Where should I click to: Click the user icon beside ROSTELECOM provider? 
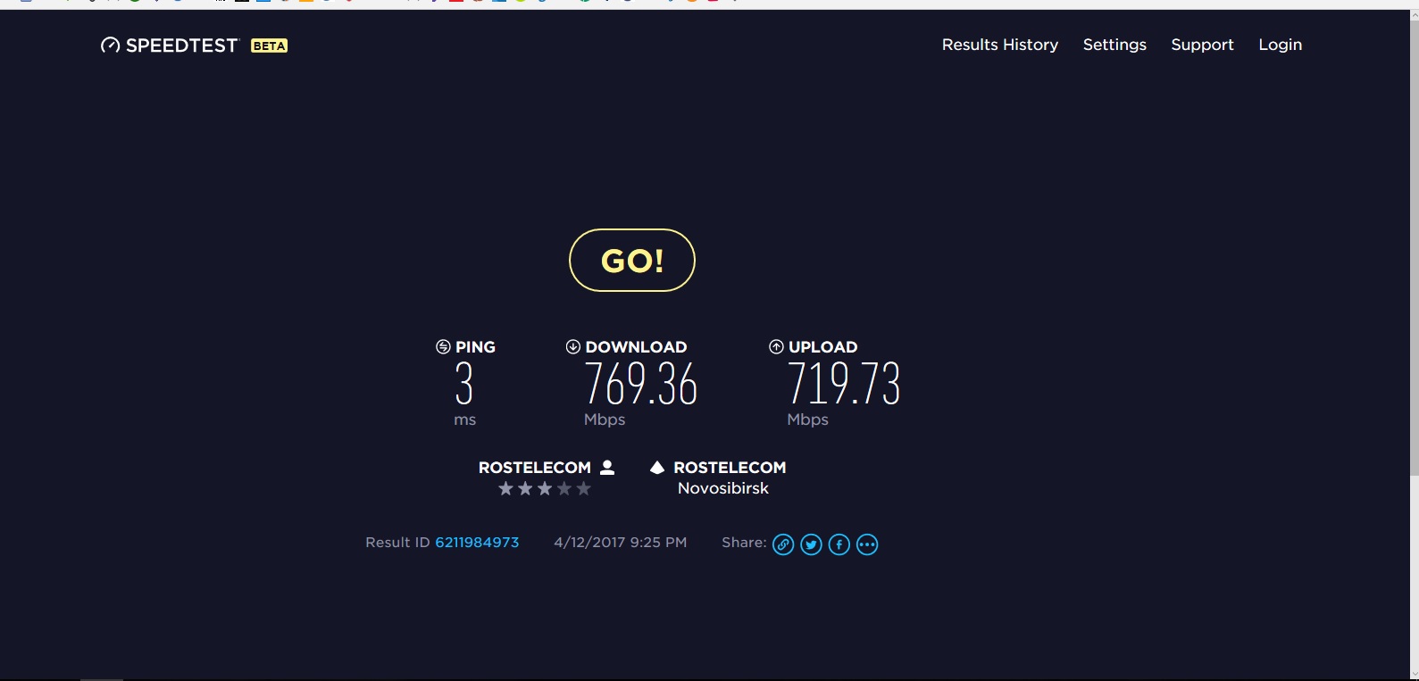point(607,467)
